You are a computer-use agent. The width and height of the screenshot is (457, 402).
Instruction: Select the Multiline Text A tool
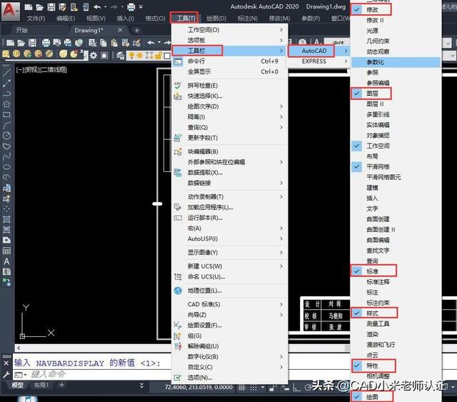point(6,261)
